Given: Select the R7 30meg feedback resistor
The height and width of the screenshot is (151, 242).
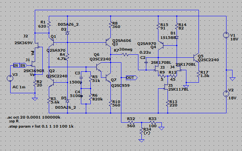Looking at the screenshot, I should click(x=125, y=55).
